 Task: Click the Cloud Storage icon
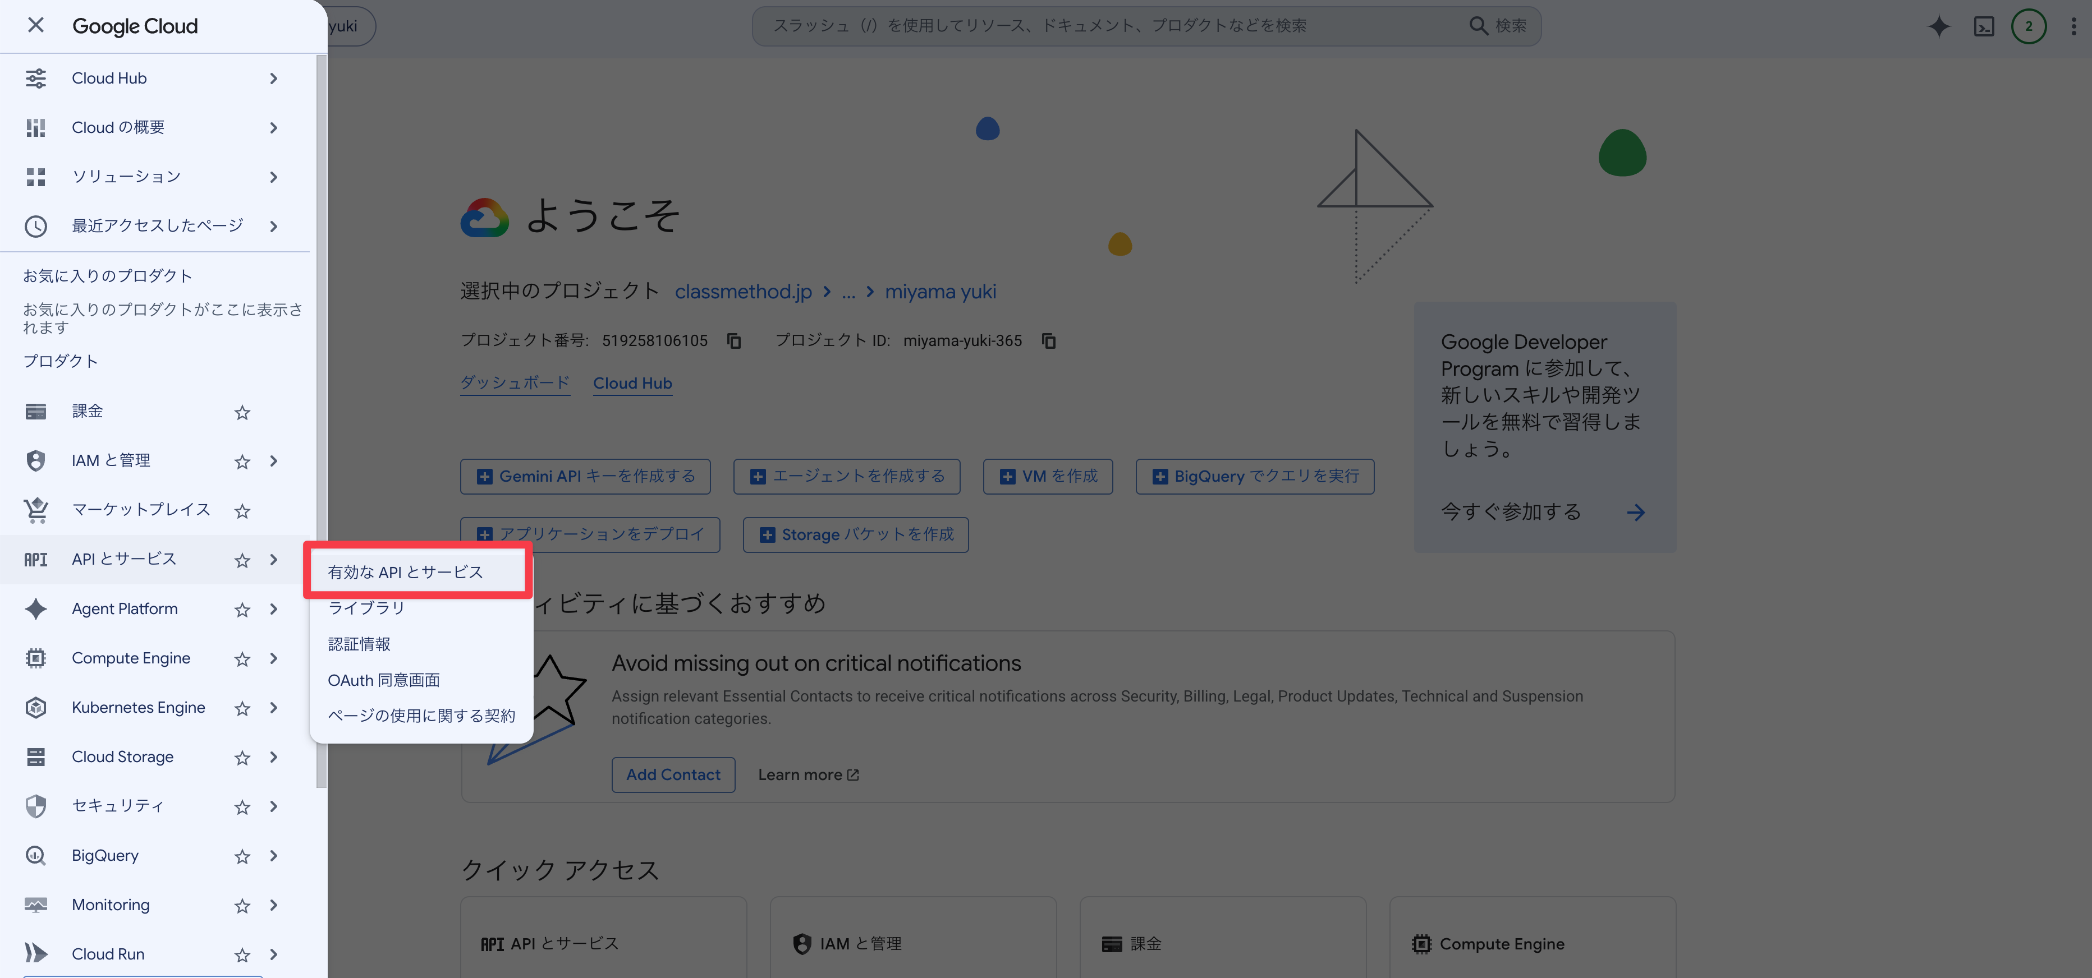coord(35,756)
